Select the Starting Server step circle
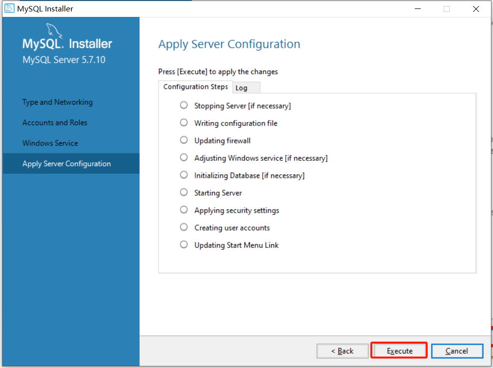 tap(184, 192)
